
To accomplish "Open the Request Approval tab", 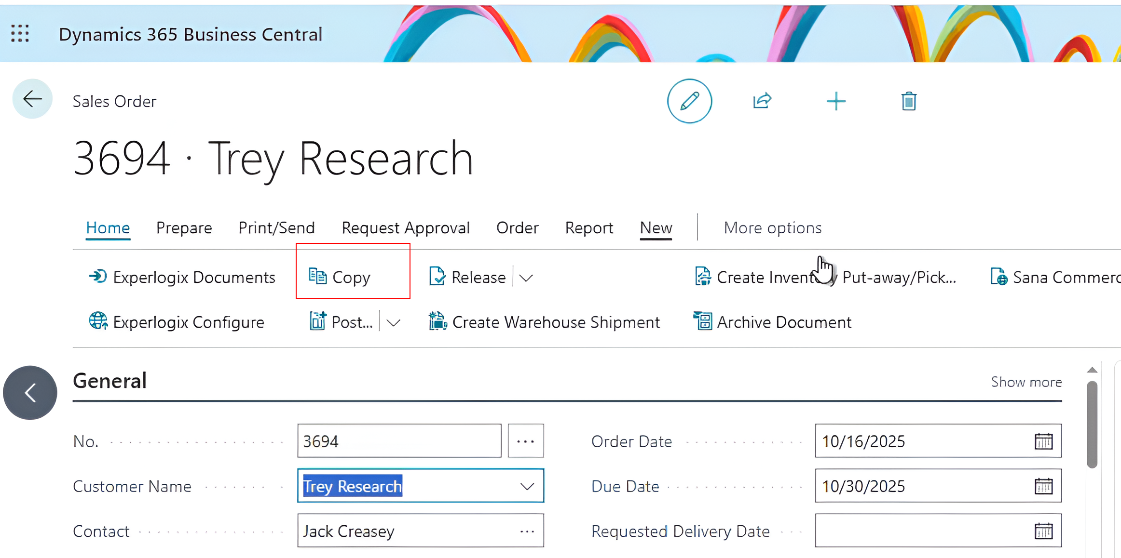I will [406, 227].
